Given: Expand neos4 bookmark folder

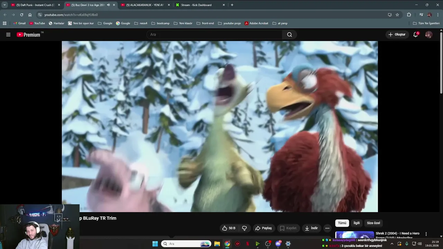Looking at the screenshot, I should pos(141,23).
